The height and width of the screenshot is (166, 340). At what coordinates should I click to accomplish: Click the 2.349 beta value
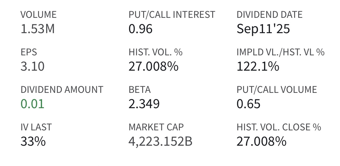coord(144,104)
